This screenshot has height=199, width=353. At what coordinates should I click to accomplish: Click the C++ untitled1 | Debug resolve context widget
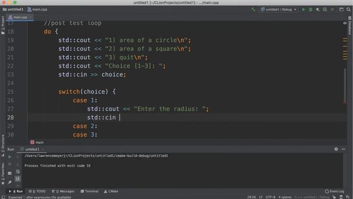pos(312,197)
